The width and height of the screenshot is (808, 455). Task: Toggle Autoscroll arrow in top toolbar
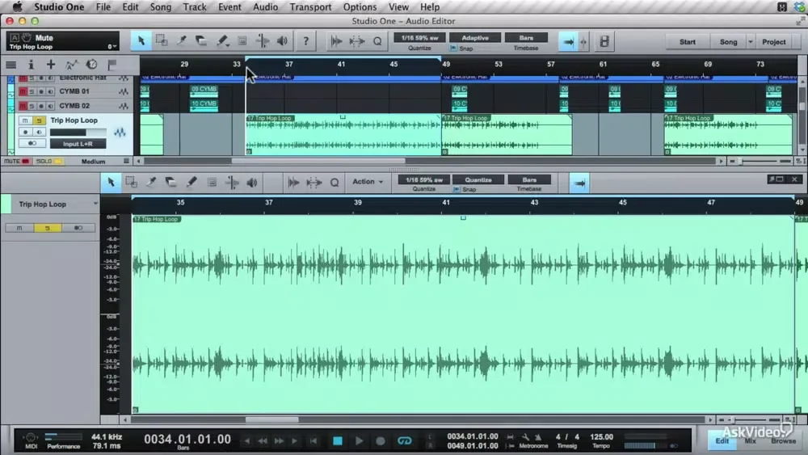click(x=568, y=42)
